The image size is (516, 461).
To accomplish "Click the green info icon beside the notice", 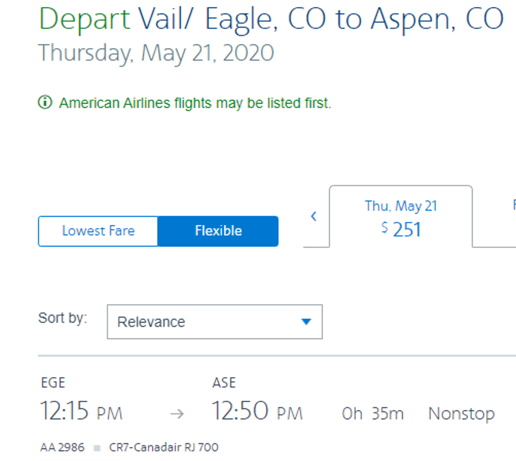I will (x=45, y=104).
